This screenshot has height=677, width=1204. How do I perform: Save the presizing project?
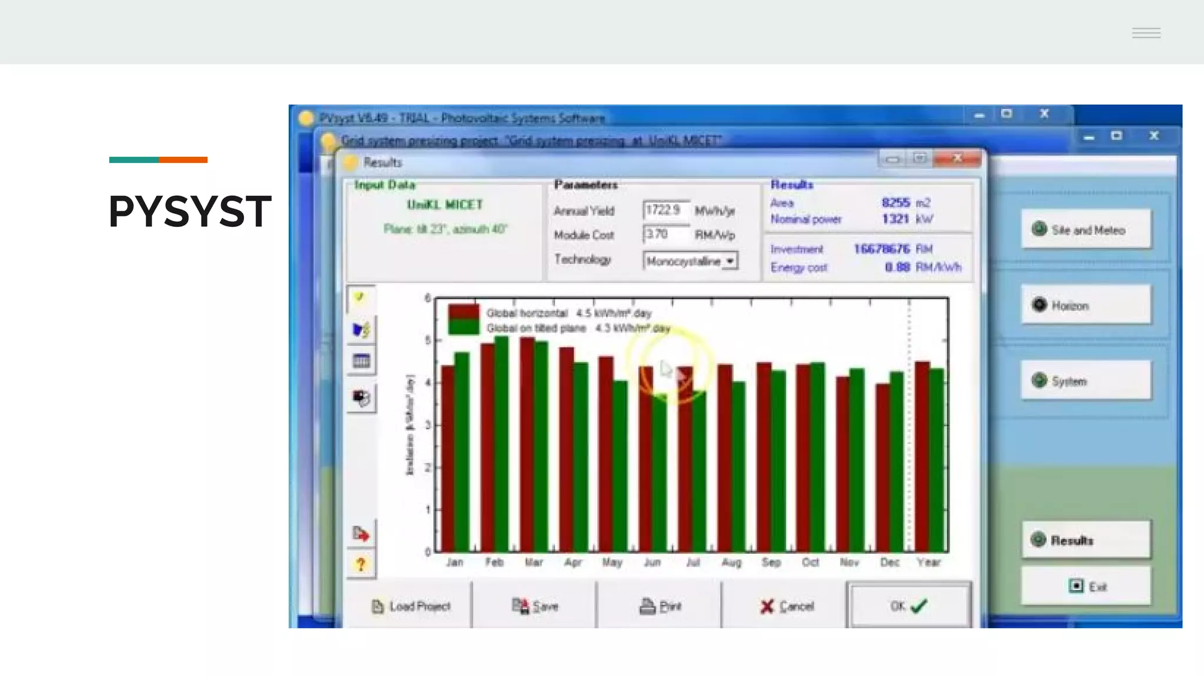[x=535, y=606]
